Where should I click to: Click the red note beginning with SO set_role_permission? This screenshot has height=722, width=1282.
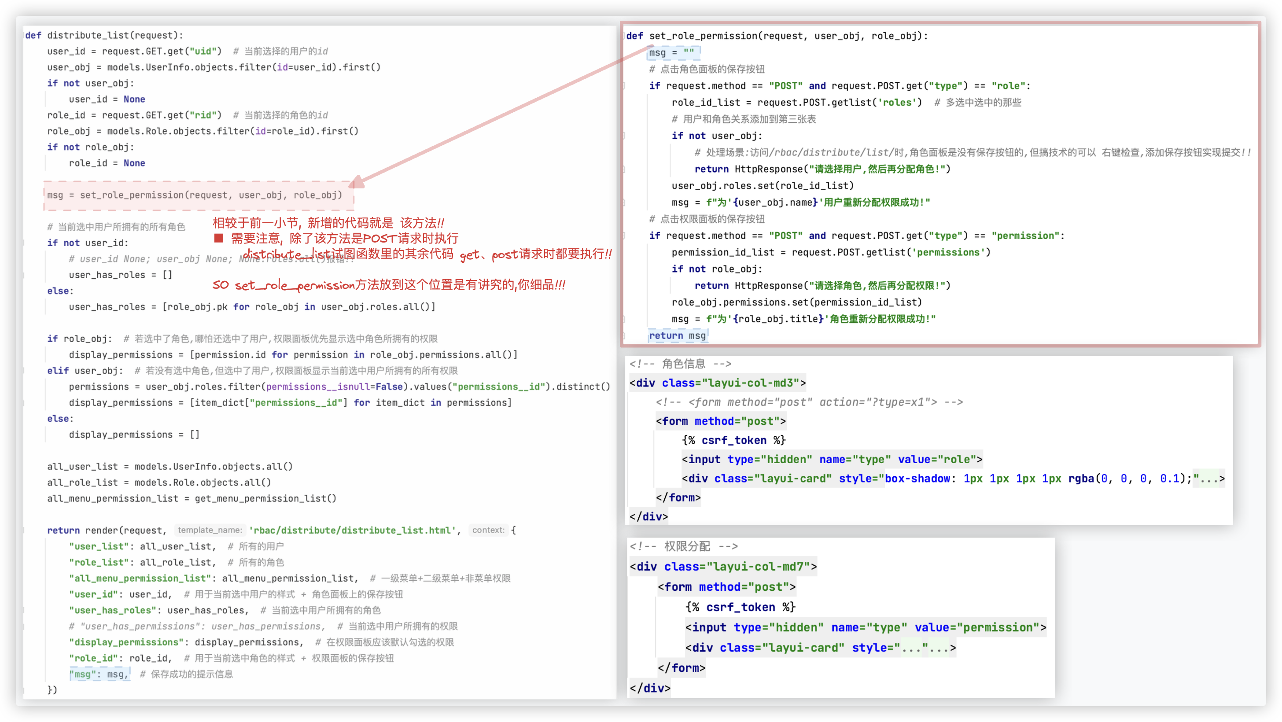pos(388,285)
